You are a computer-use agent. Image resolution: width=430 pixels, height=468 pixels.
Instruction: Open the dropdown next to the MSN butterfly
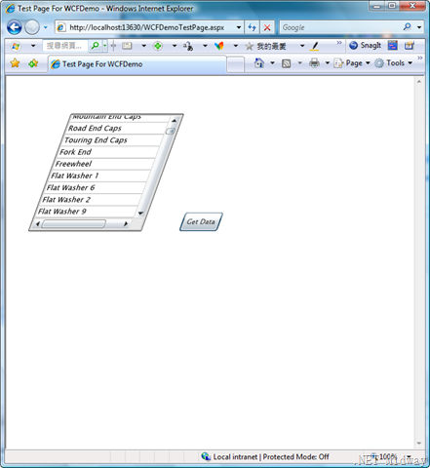236,46
